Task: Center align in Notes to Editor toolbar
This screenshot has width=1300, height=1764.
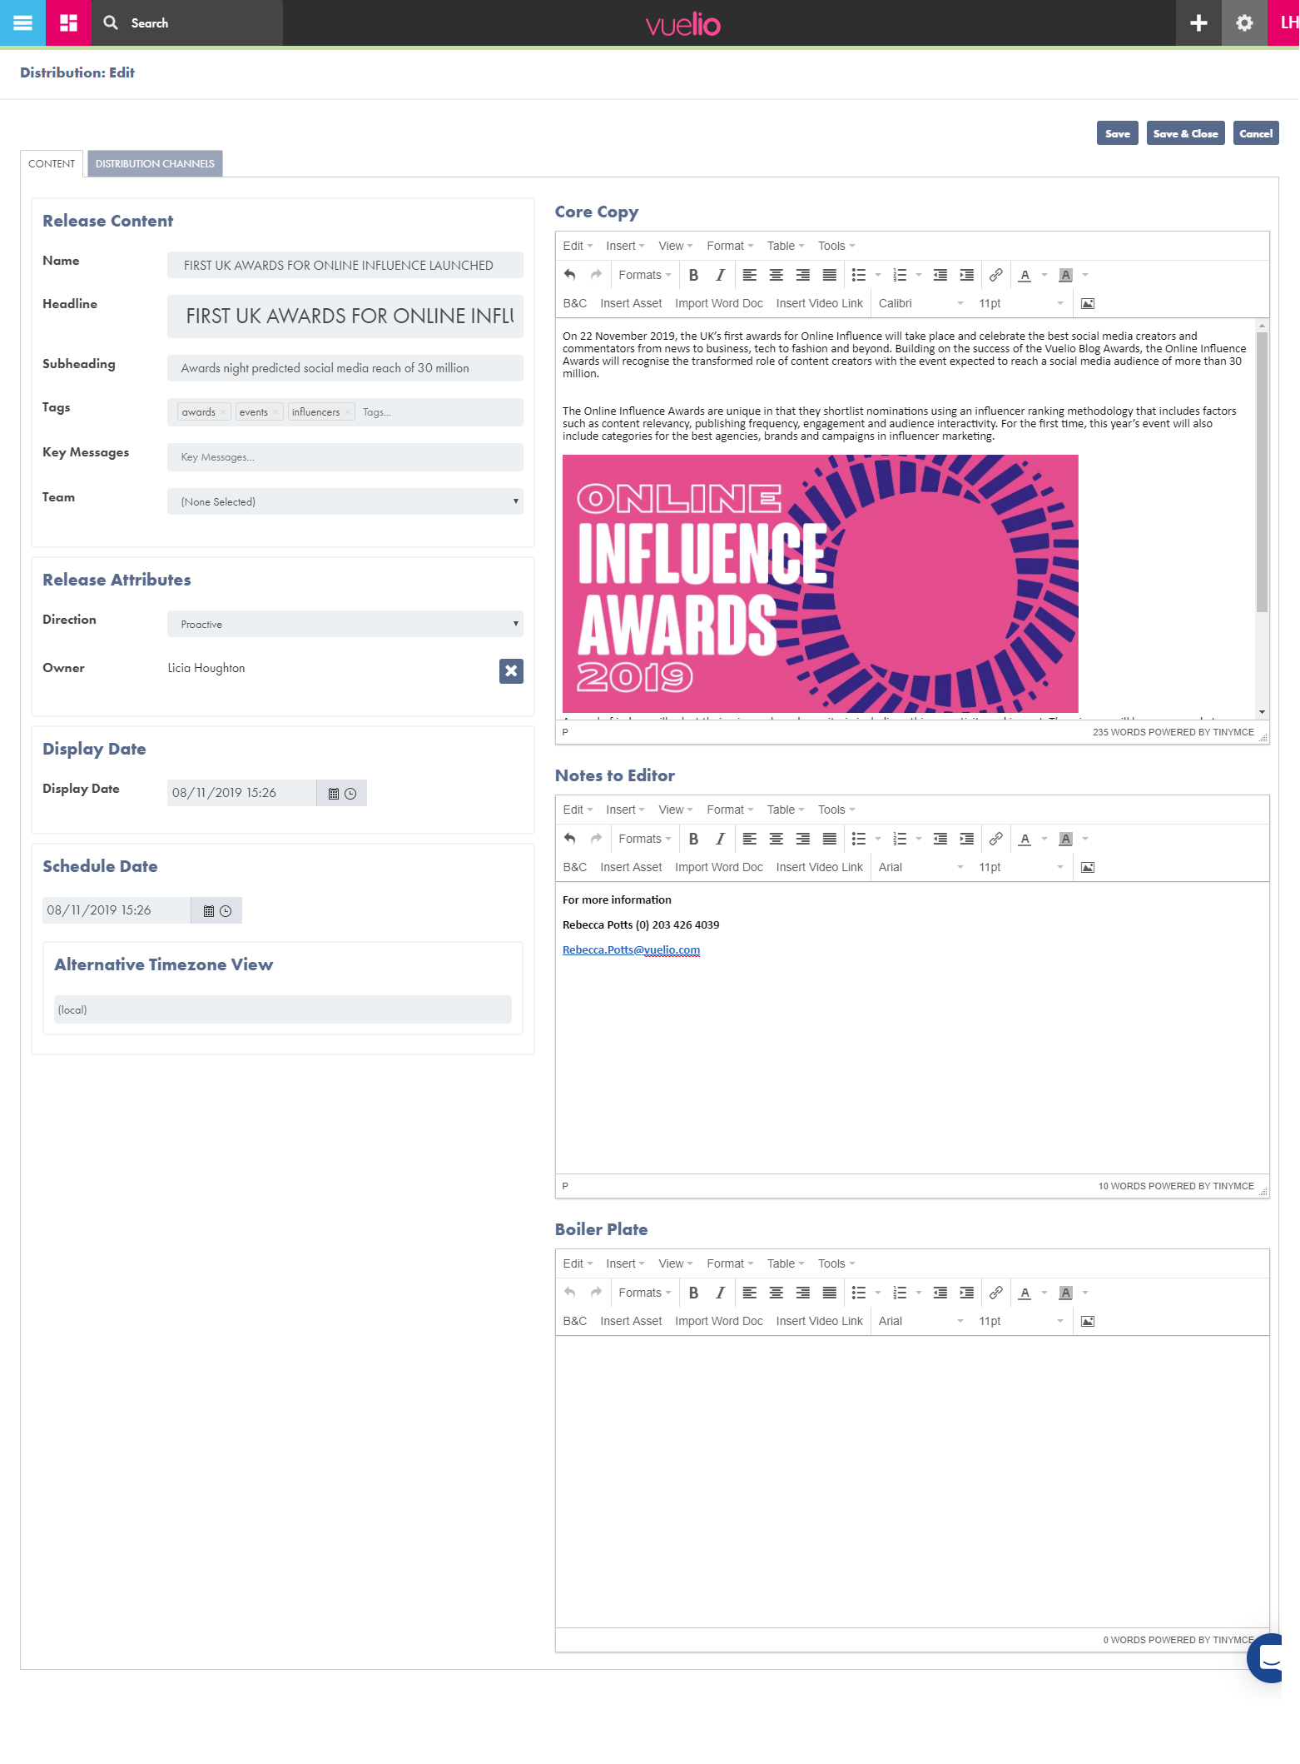Action: (x=777, y=839)
